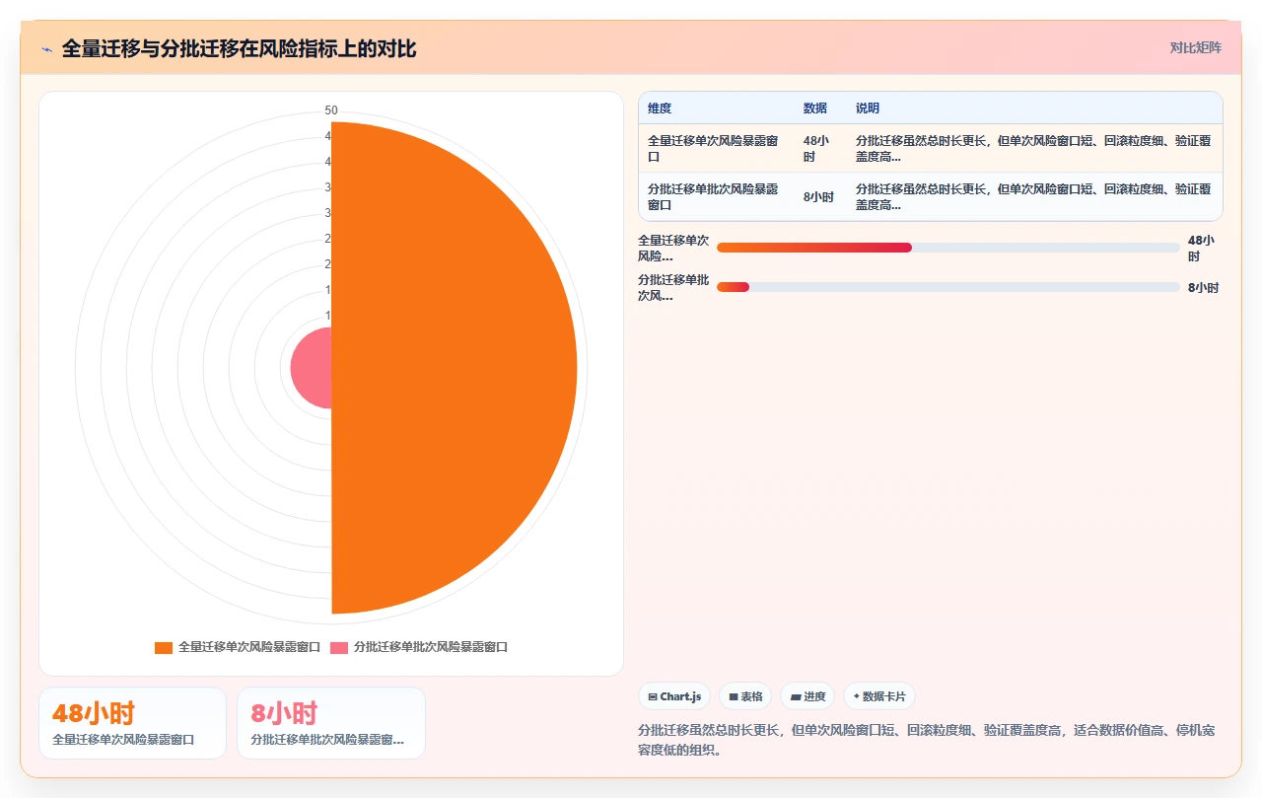
Task: Click the 数据卡片 tag chip
Action: click(x=879, y=696)
